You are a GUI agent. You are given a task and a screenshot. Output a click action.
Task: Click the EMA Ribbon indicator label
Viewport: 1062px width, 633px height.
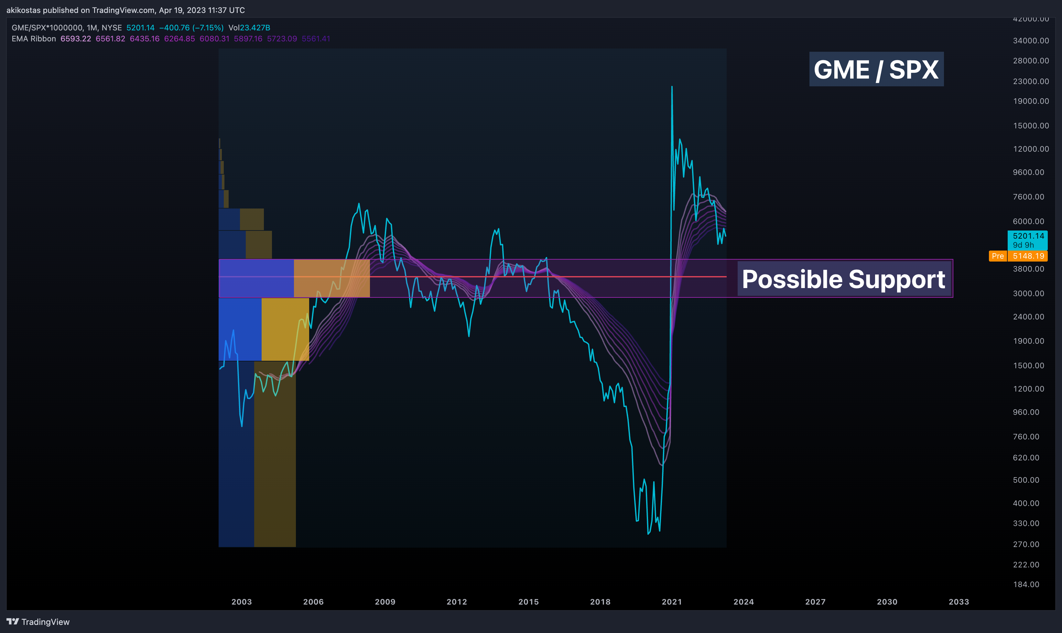pyautogui.click(x=34, y=39)
